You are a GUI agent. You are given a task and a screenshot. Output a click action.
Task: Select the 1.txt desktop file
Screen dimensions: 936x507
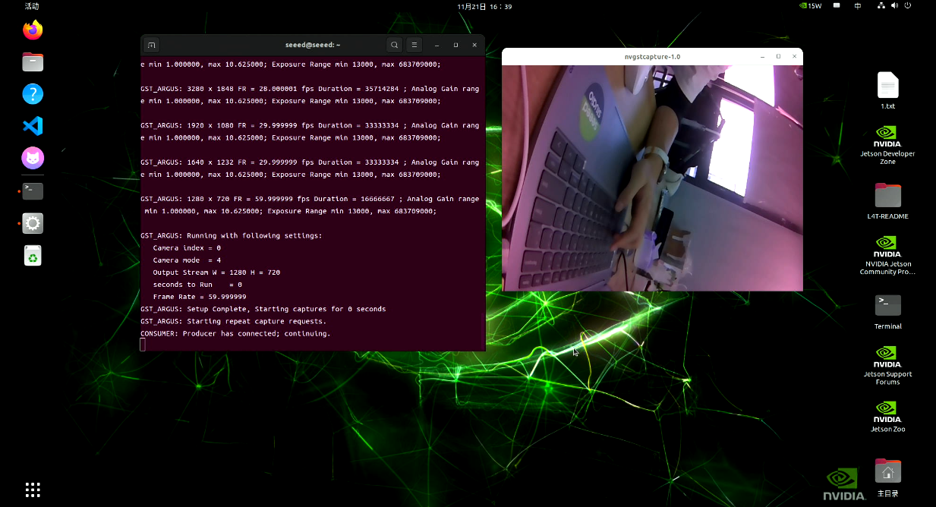click(x=887, y=91)
